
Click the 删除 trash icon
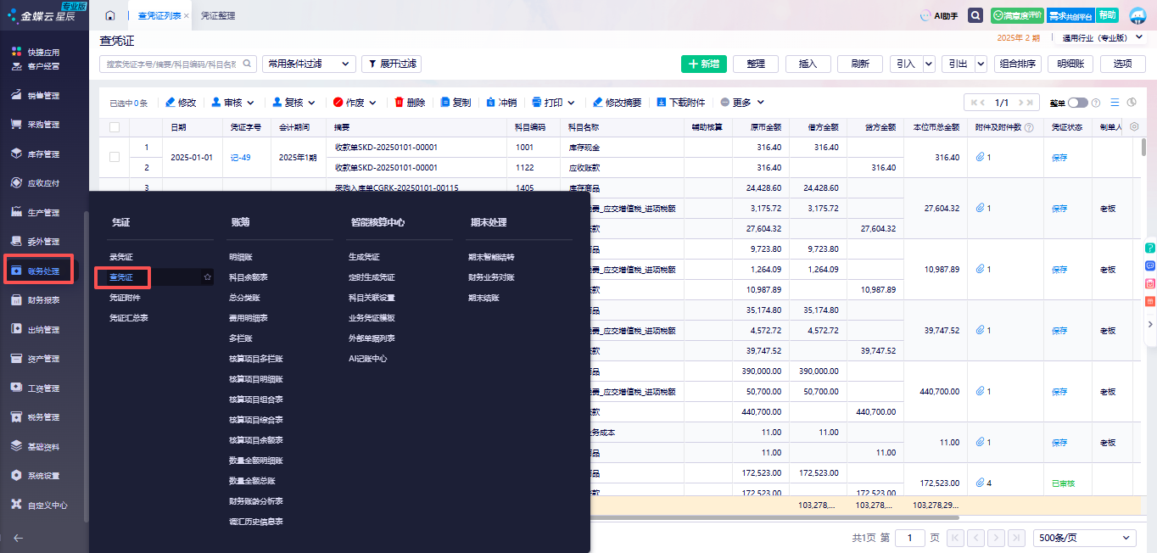click(400, 103)
